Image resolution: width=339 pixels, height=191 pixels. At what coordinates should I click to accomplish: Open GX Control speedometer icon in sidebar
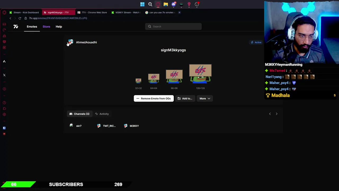(x=4, y=30)
